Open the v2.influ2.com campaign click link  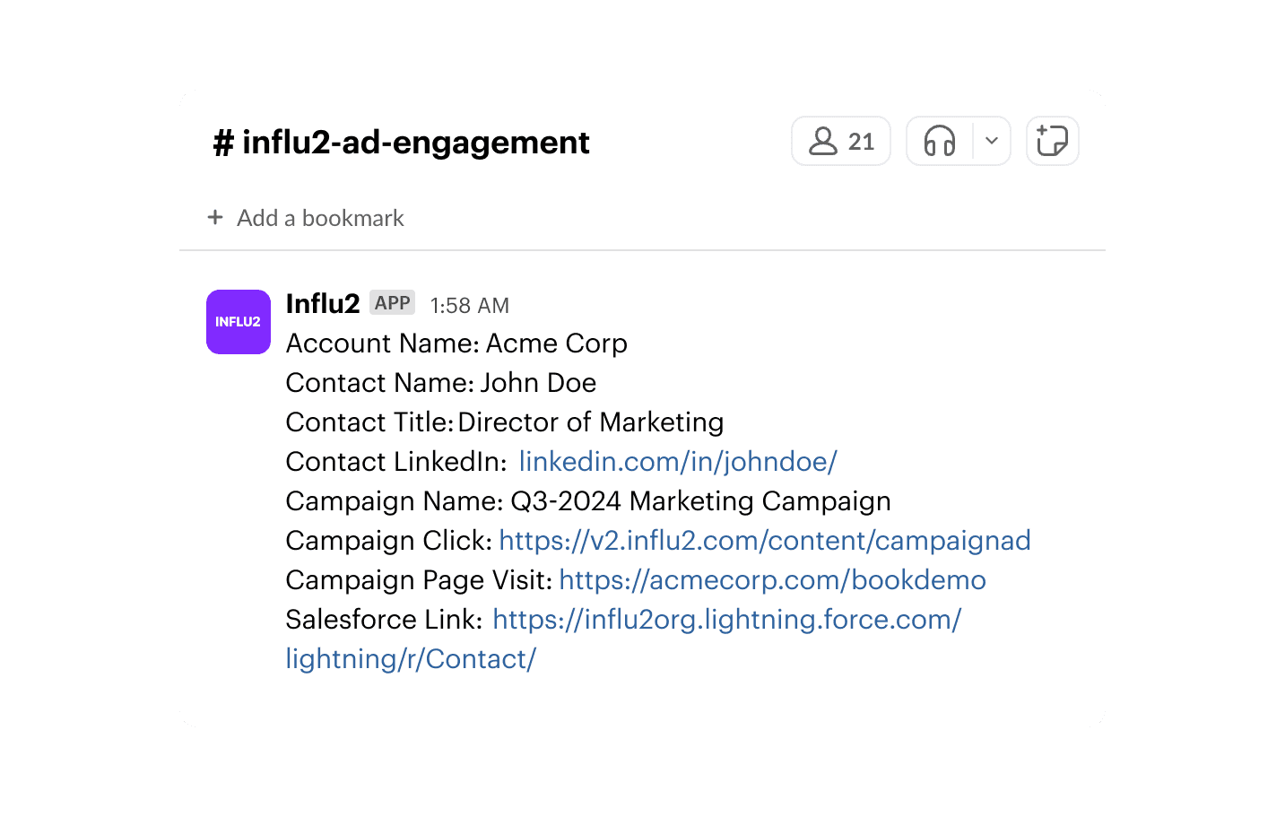point(764,541)
